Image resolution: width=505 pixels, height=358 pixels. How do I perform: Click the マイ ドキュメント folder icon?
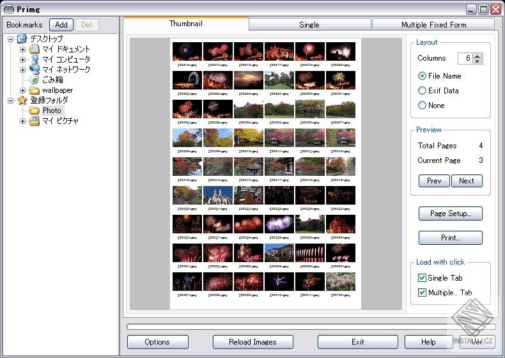tap(34, 49)
